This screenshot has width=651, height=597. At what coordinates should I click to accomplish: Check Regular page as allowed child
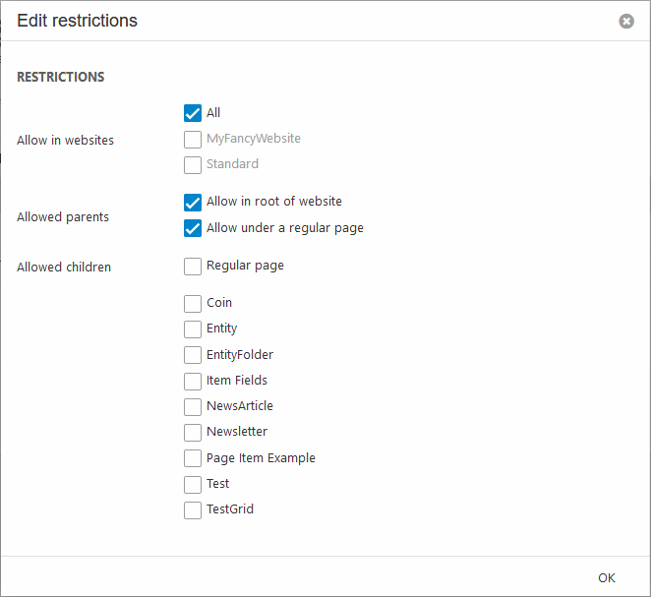[193, 266]
